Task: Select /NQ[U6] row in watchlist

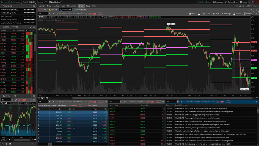Action: point(16,40)
